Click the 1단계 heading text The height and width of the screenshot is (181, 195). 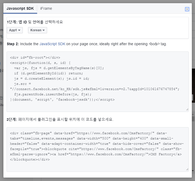pos(35,22)
